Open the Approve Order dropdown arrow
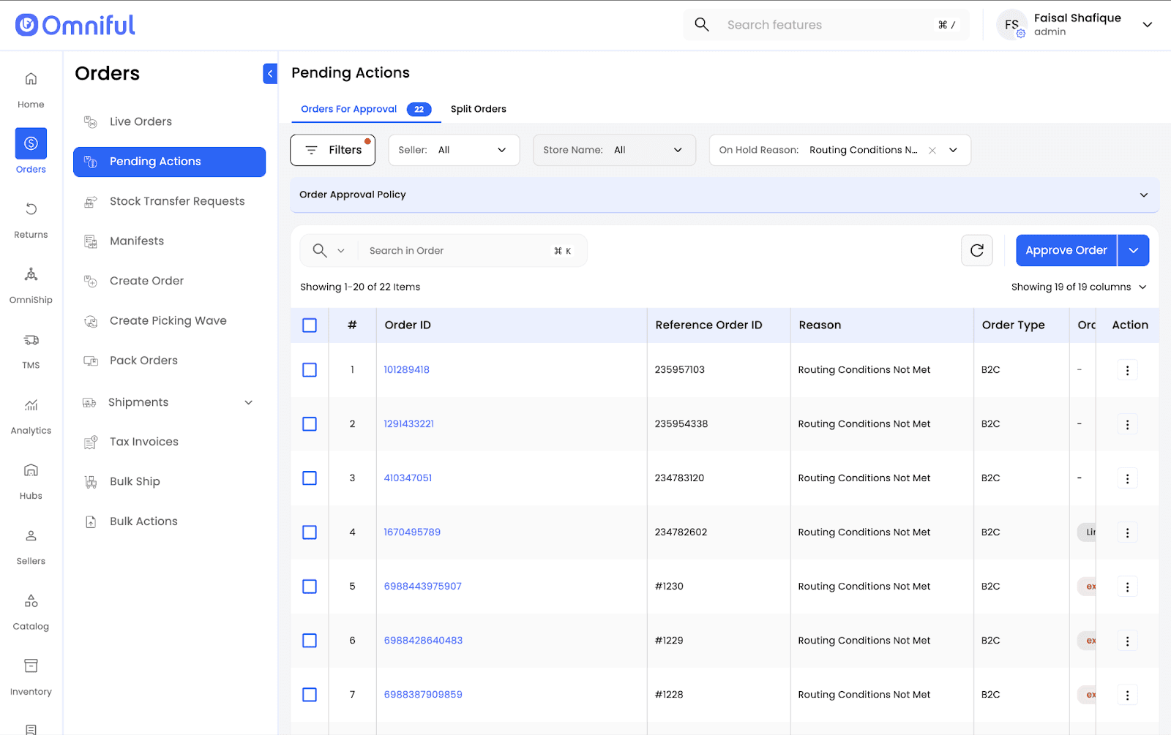The image size is (1171, 735). (1133, 251)
